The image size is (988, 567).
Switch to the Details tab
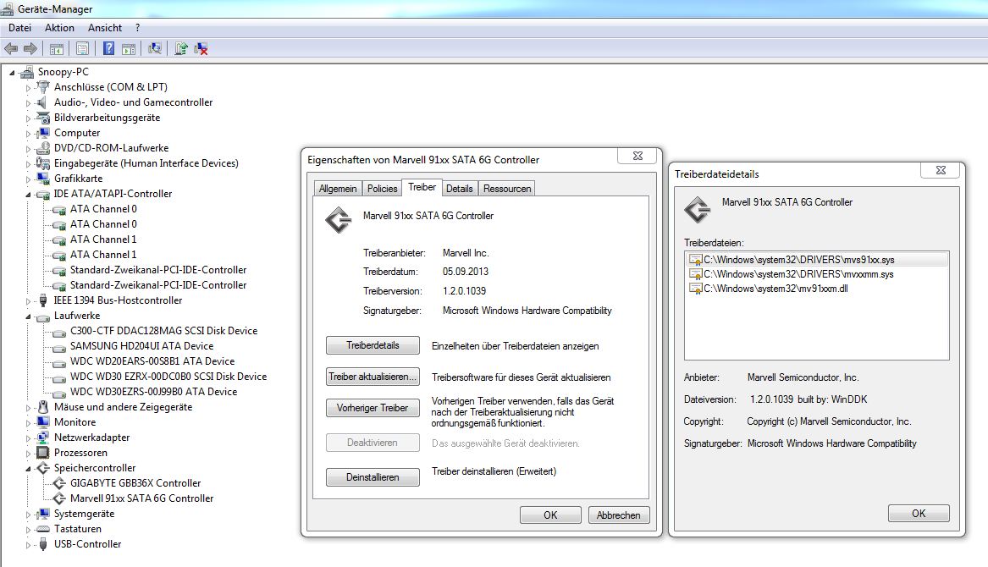point(460,189)
